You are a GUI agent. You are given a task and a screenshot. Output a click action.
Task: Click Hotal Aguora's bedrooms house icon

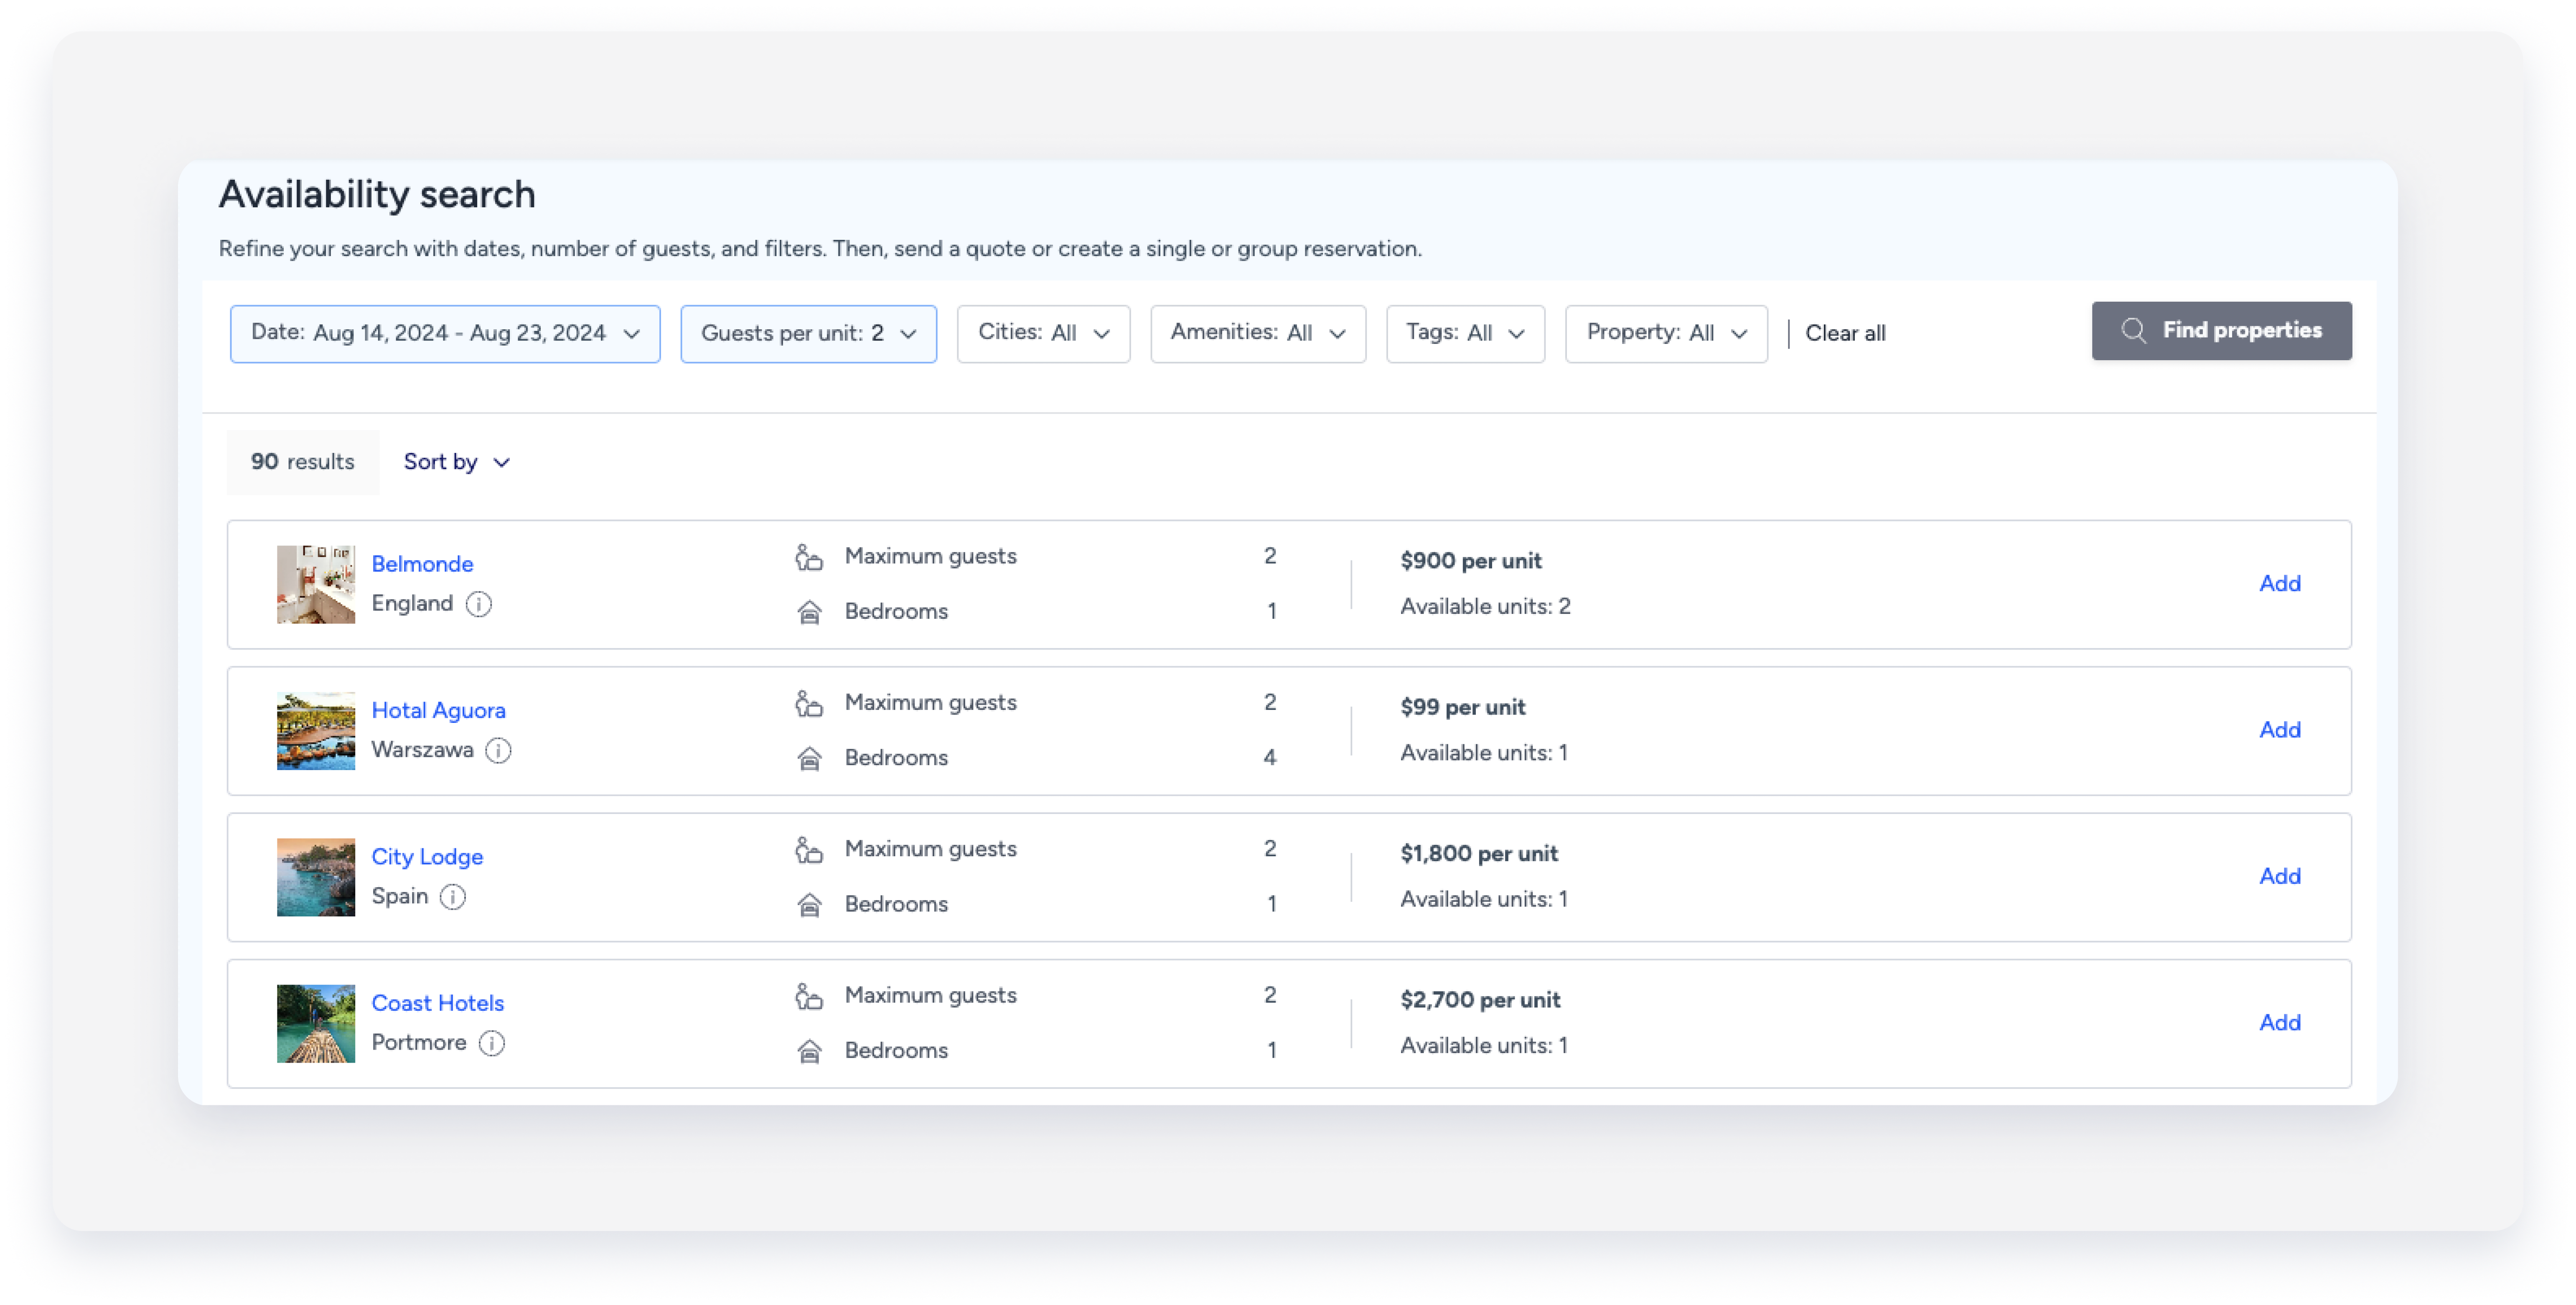[x=809, y=759]
